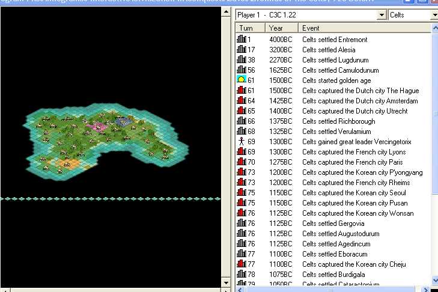
Task: Click the pink territory on the map
Action: tap(97, 127)
